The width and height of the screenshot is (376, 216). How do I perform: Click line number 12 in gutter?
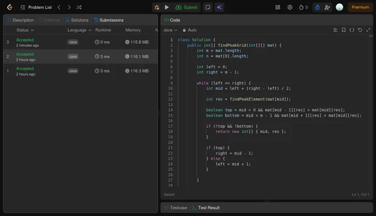pyautogui.click(x=170, y=99)
